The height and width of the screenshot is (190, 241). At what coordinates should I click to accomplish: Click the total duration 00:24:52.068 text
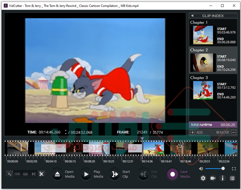coord(82,133)
